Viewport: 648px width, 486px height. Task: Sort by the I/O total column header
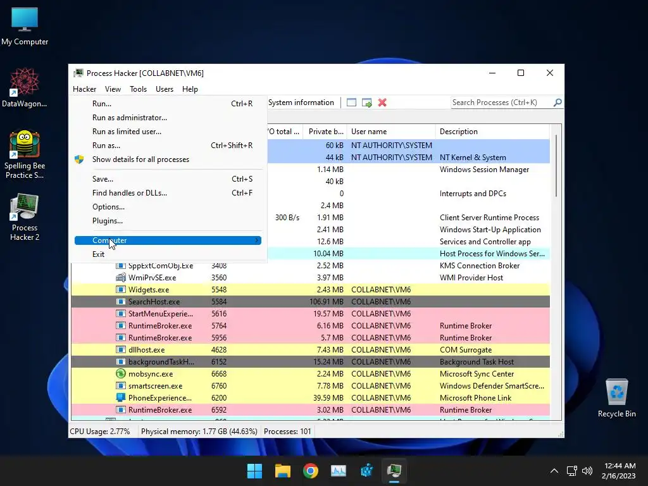(x=285, y=132)
